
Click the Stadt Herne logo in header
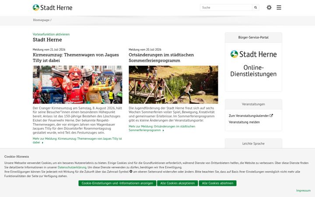point(52,7)
